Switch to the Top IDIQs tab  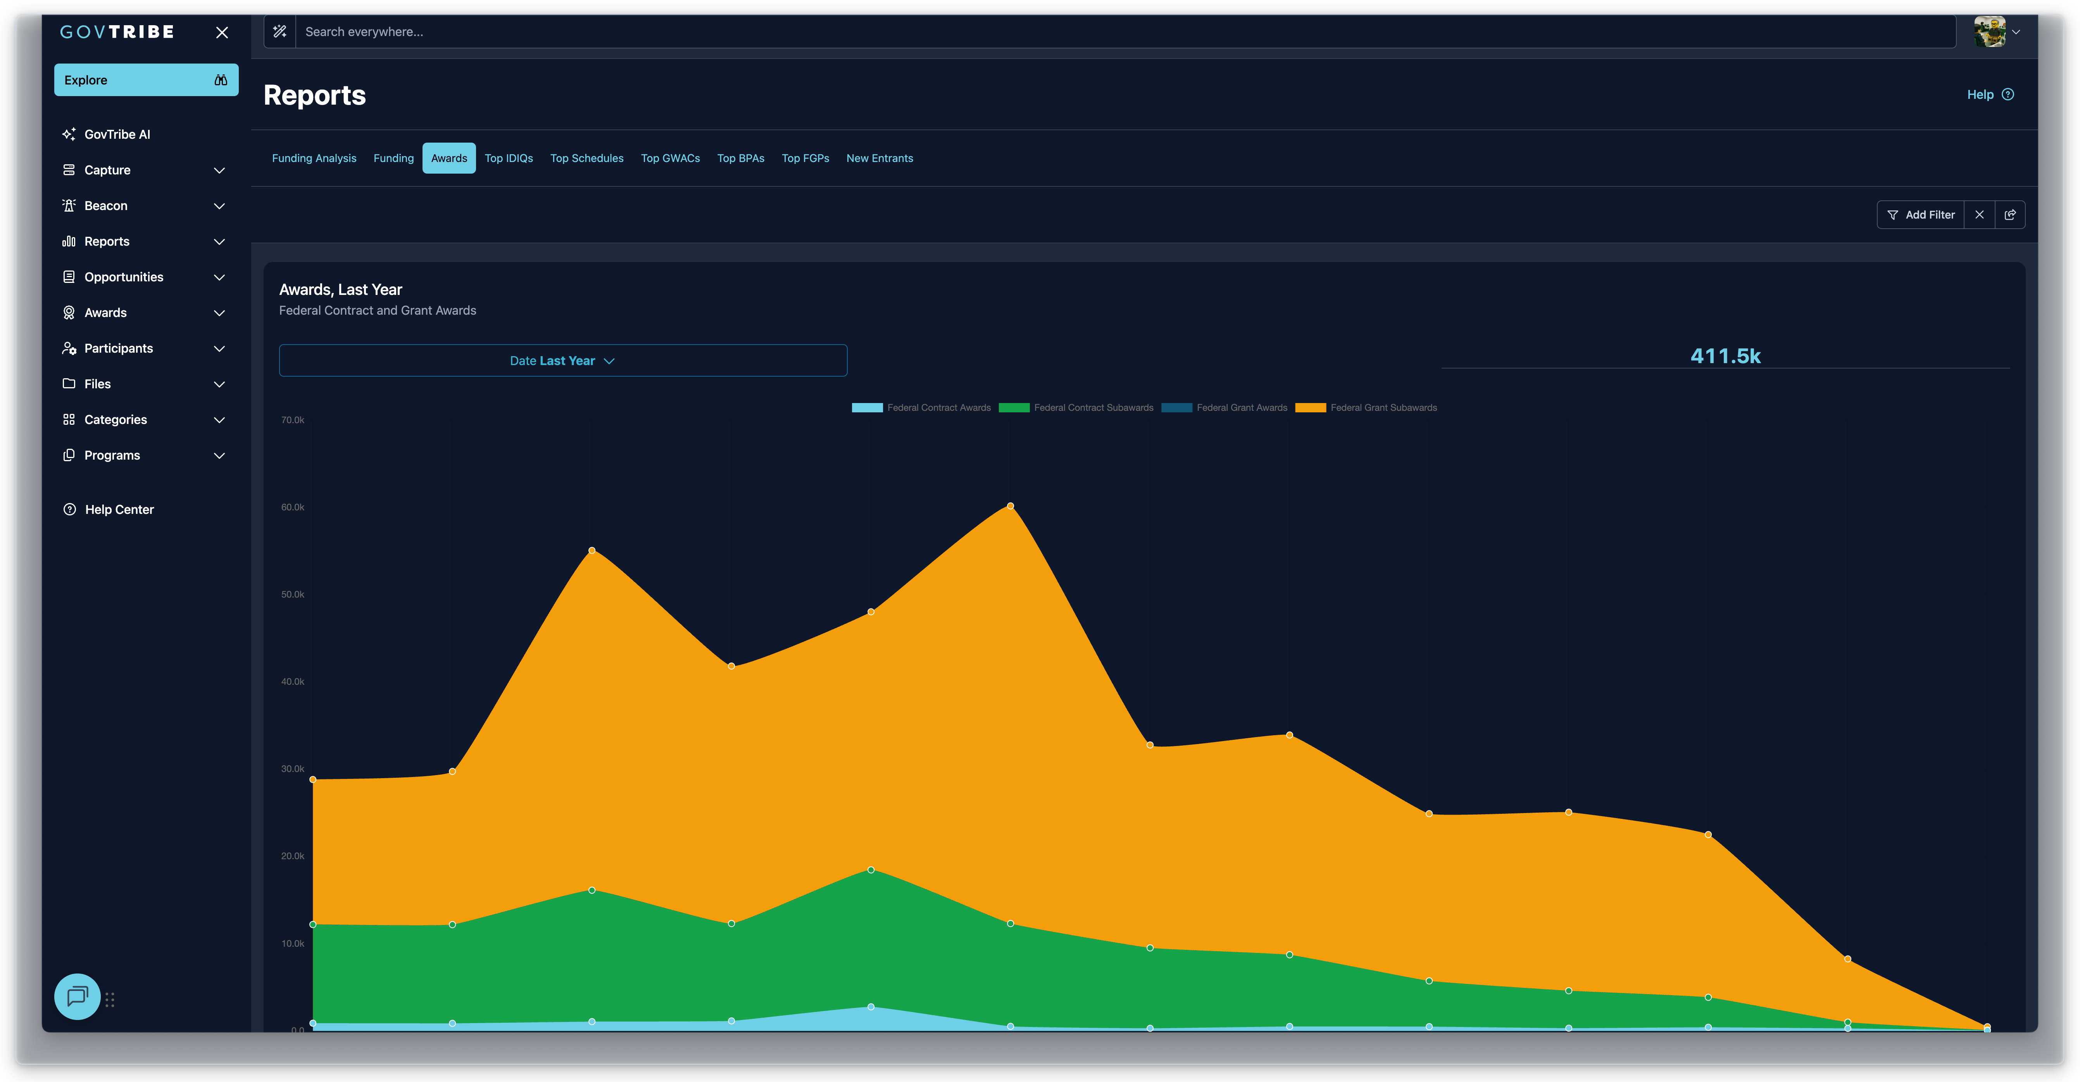(509, 158)
